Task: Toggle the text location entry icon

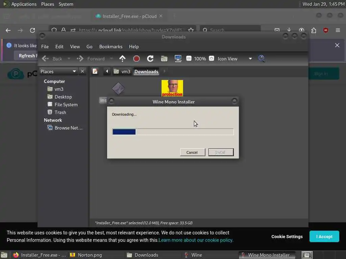Action: tap(95, 71)
